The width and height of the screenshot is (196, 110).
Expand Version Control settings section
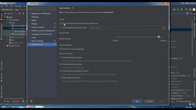(x=30, y=27)
